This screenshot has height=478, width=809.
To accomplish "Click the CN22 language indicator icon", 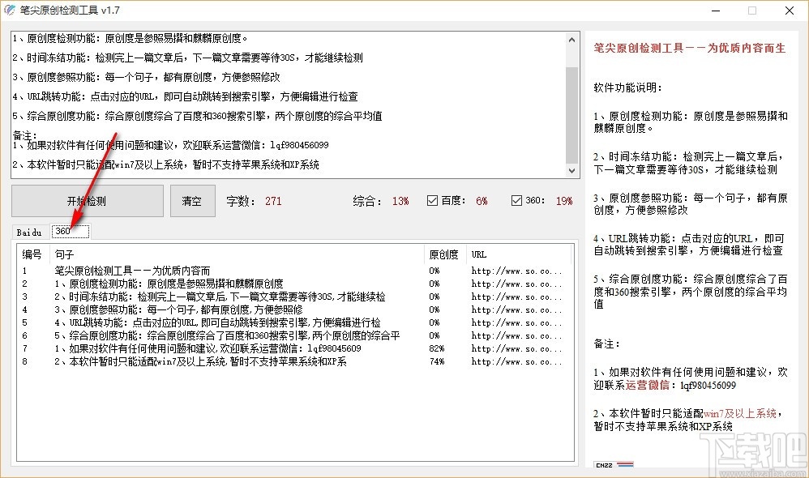I will click(614, 464).
